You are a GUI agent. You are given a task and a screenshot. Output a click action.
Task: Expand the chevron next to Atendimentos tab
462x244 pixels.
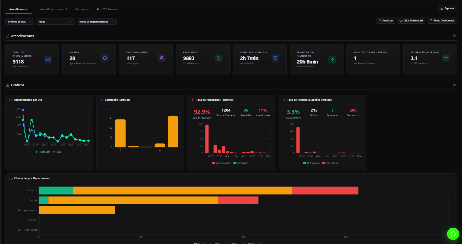click(x=34, y=9)
